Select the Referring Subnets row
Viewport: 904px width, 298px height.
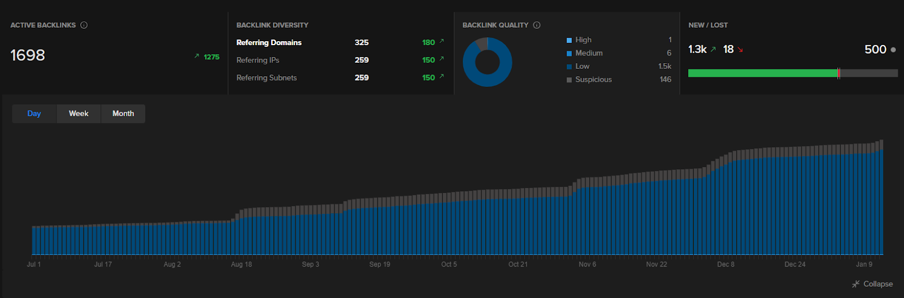(x=266, y=78)
